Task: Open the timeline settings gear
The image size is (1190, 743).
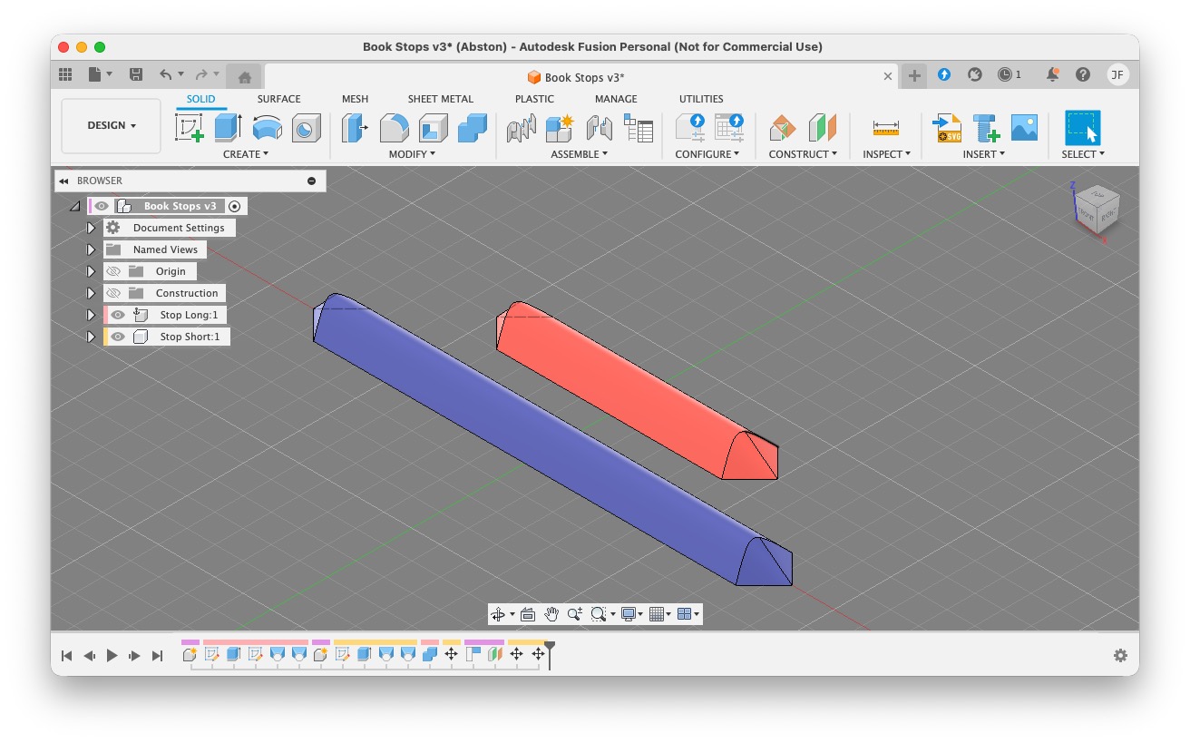Action: click(x=1120, y=655)
